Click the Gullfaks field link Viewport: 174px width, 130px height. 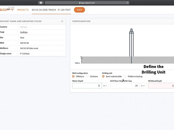pos(24,32)
